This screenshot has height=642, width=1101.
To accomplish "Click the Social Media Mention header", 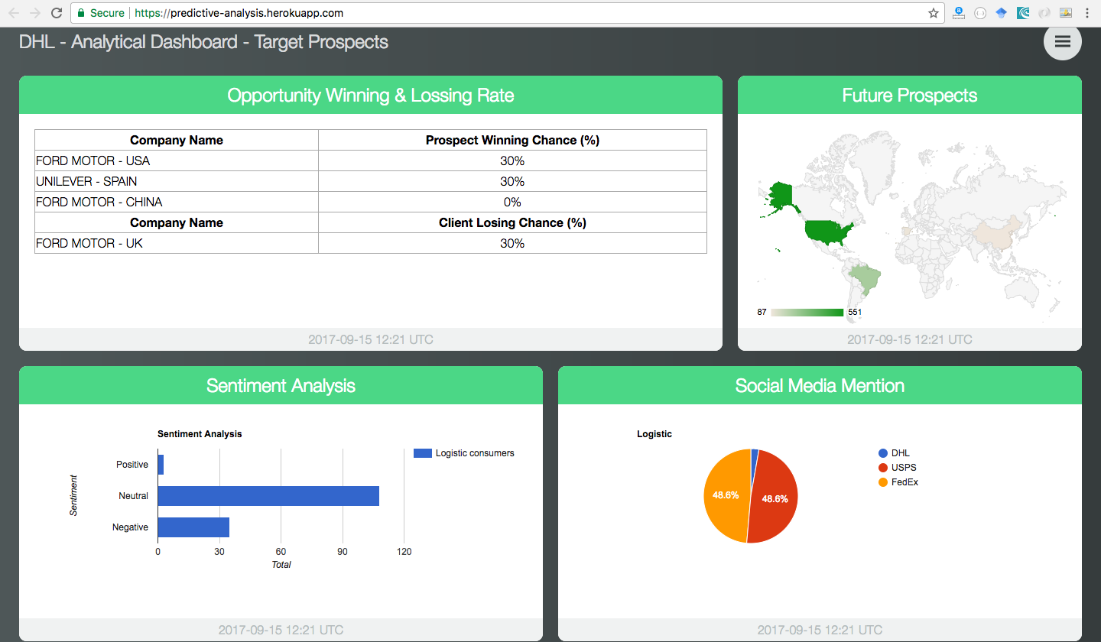I will 820,386.
